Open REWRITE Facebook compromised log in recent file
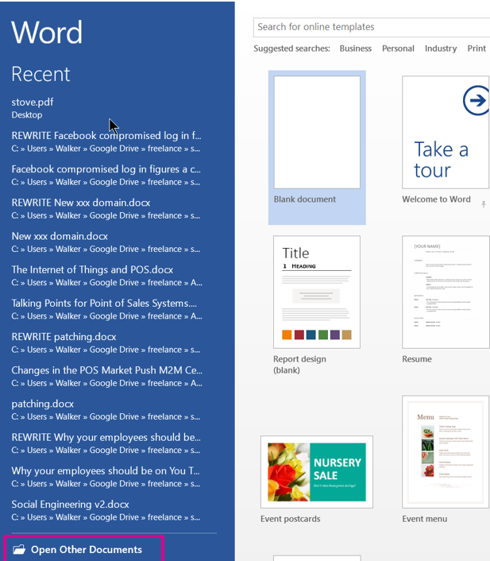490x561 pixels. (107, 141)
